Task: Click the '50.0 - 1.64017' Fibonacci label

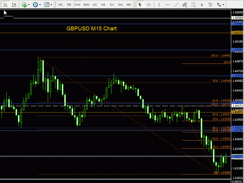Action: (x=221, y=114)
